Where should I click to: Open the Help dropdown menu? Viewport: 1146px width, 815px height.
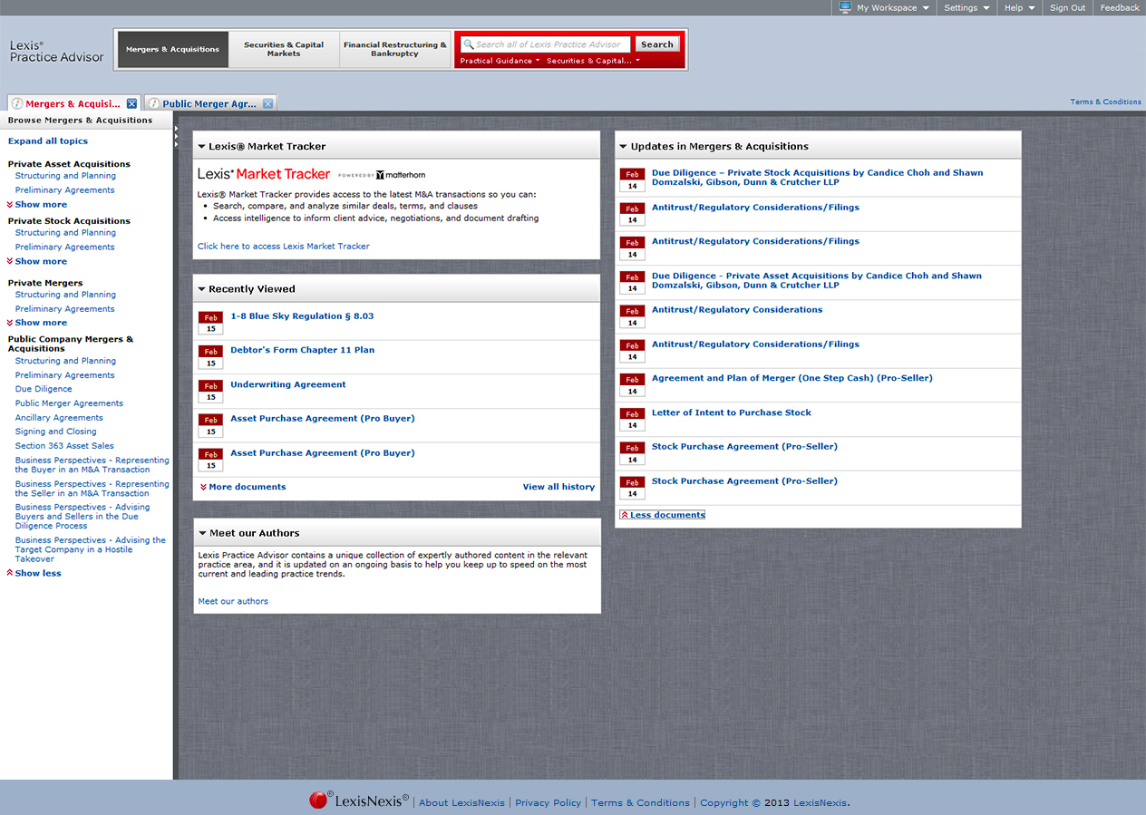point(1019,8)
